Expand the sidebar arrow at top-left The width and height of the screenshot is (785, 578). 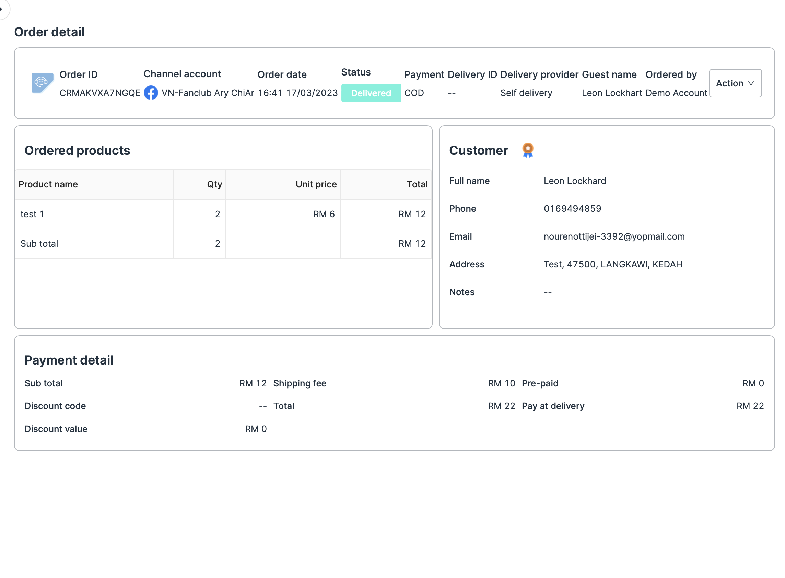(x=2, y=8)
